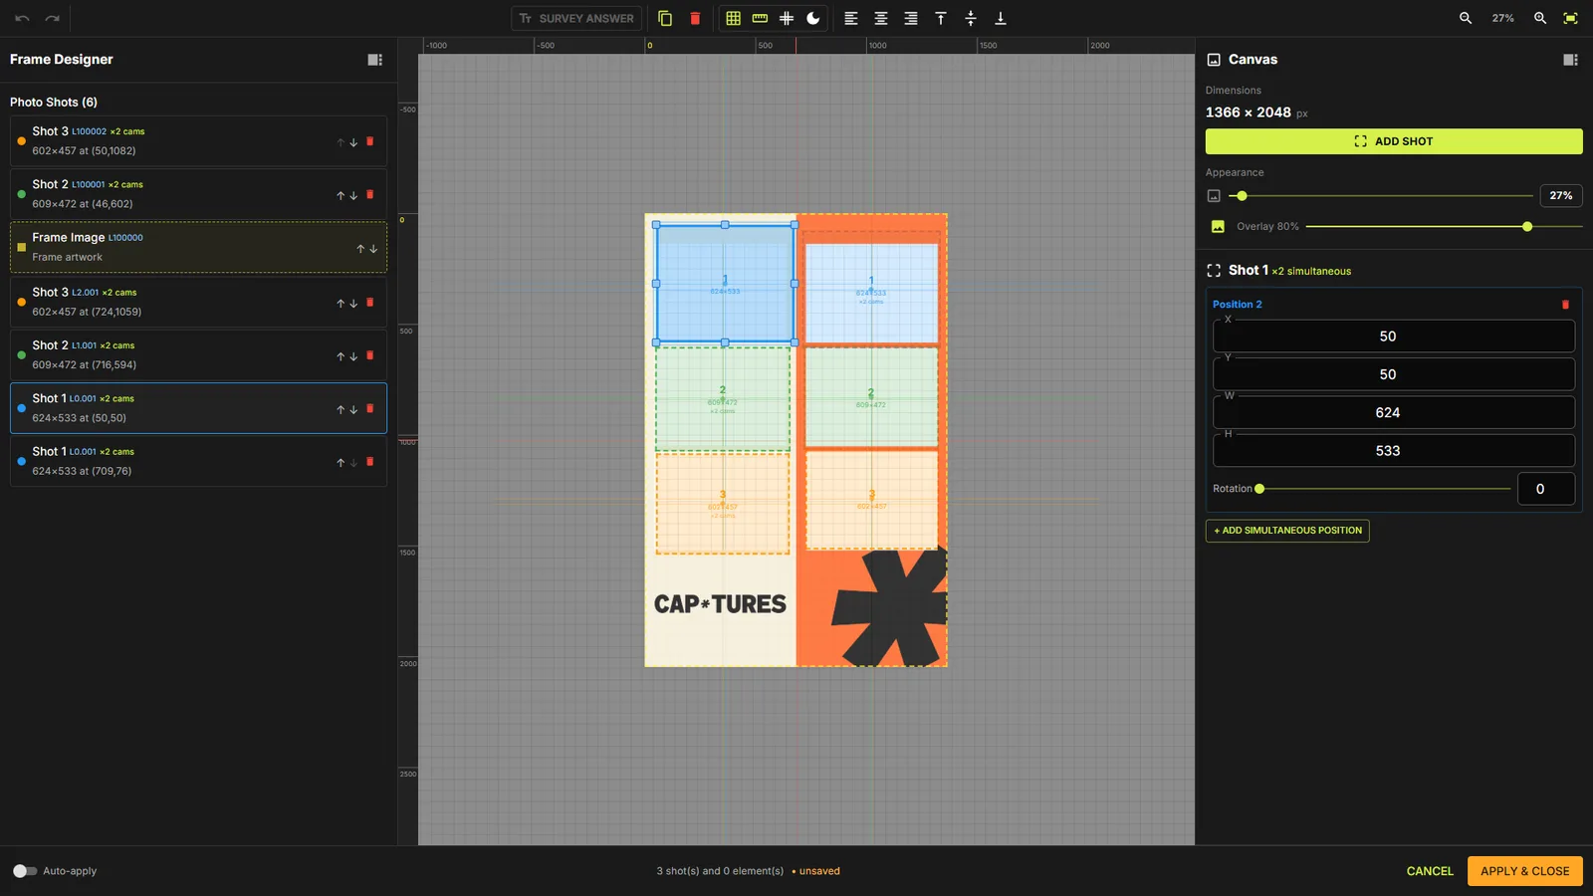
Task: Move Shot 3 L2.001 up
Action: point(341,303)
